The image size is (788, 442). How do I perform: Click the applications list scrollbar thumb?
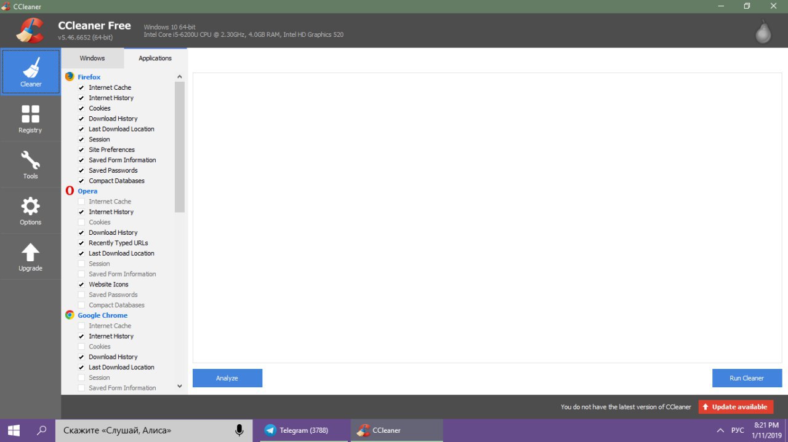coord(180,147)
